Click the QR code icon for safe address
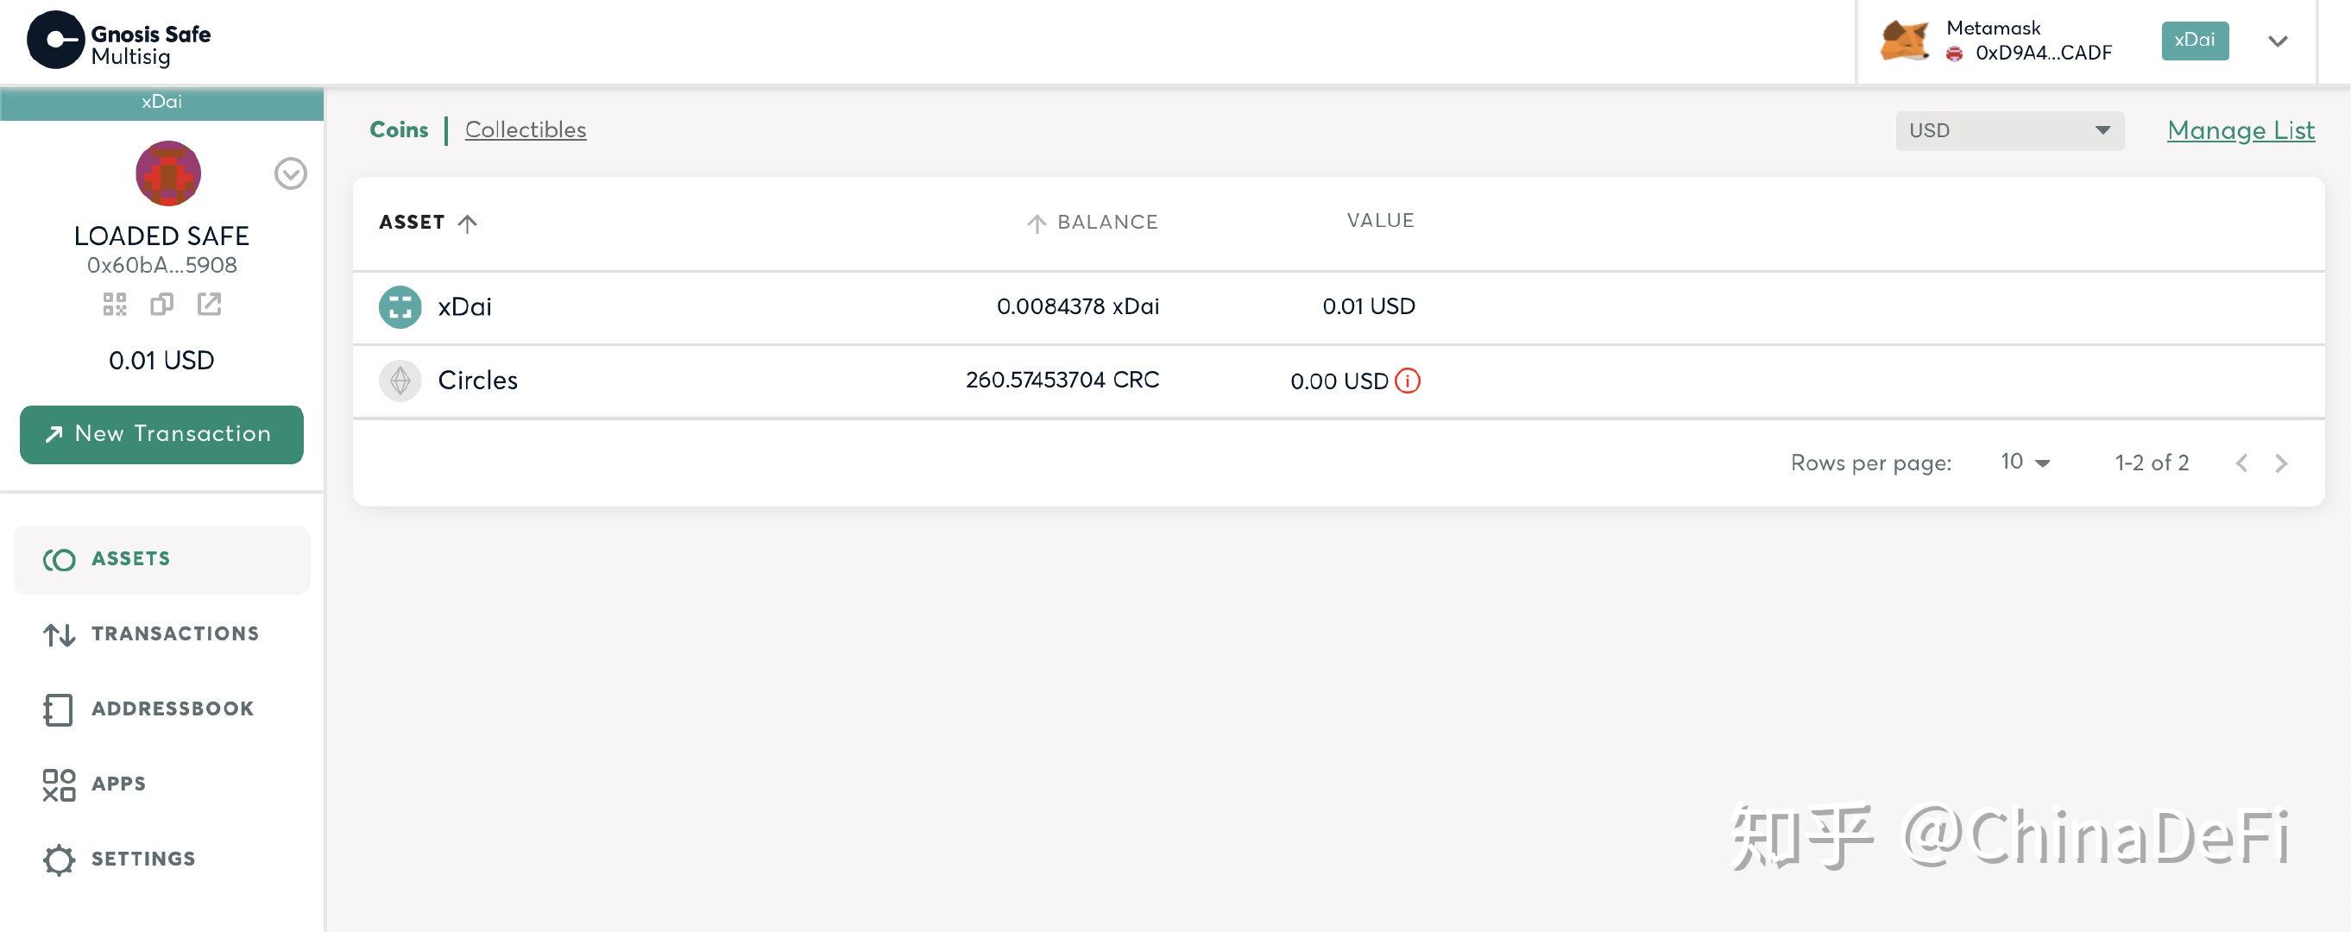This screenshot has height=932, width=2351. point(116,303)
